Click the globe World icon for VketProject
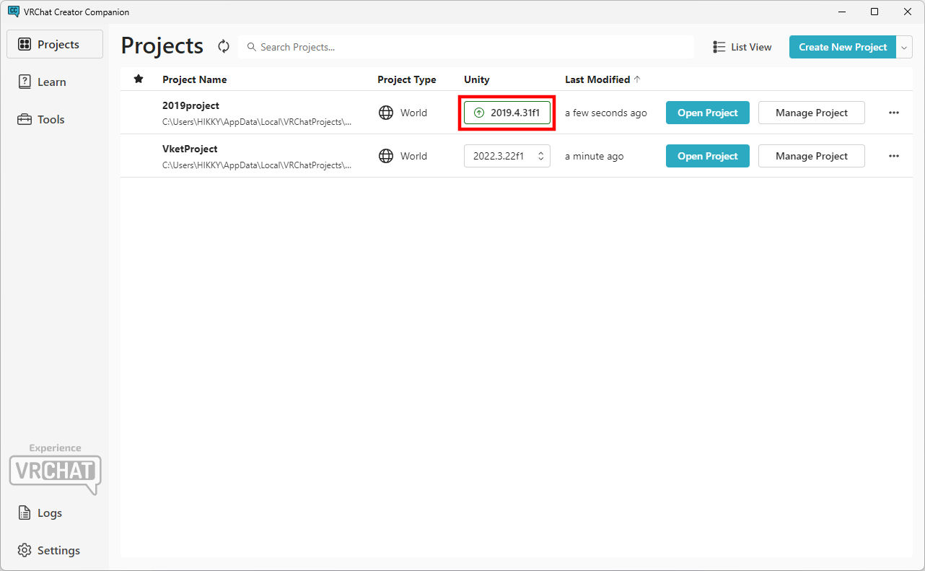 click(x=386, y=156)
